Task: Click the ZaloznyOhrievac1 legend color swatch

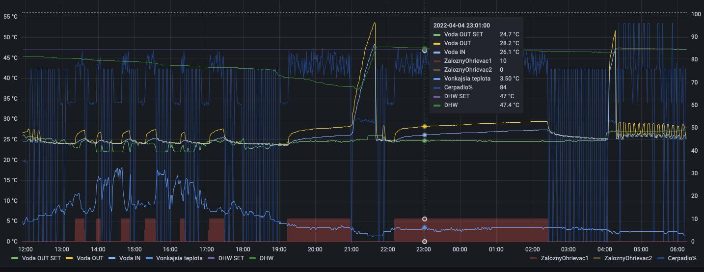Action: [x=534, y=258]
